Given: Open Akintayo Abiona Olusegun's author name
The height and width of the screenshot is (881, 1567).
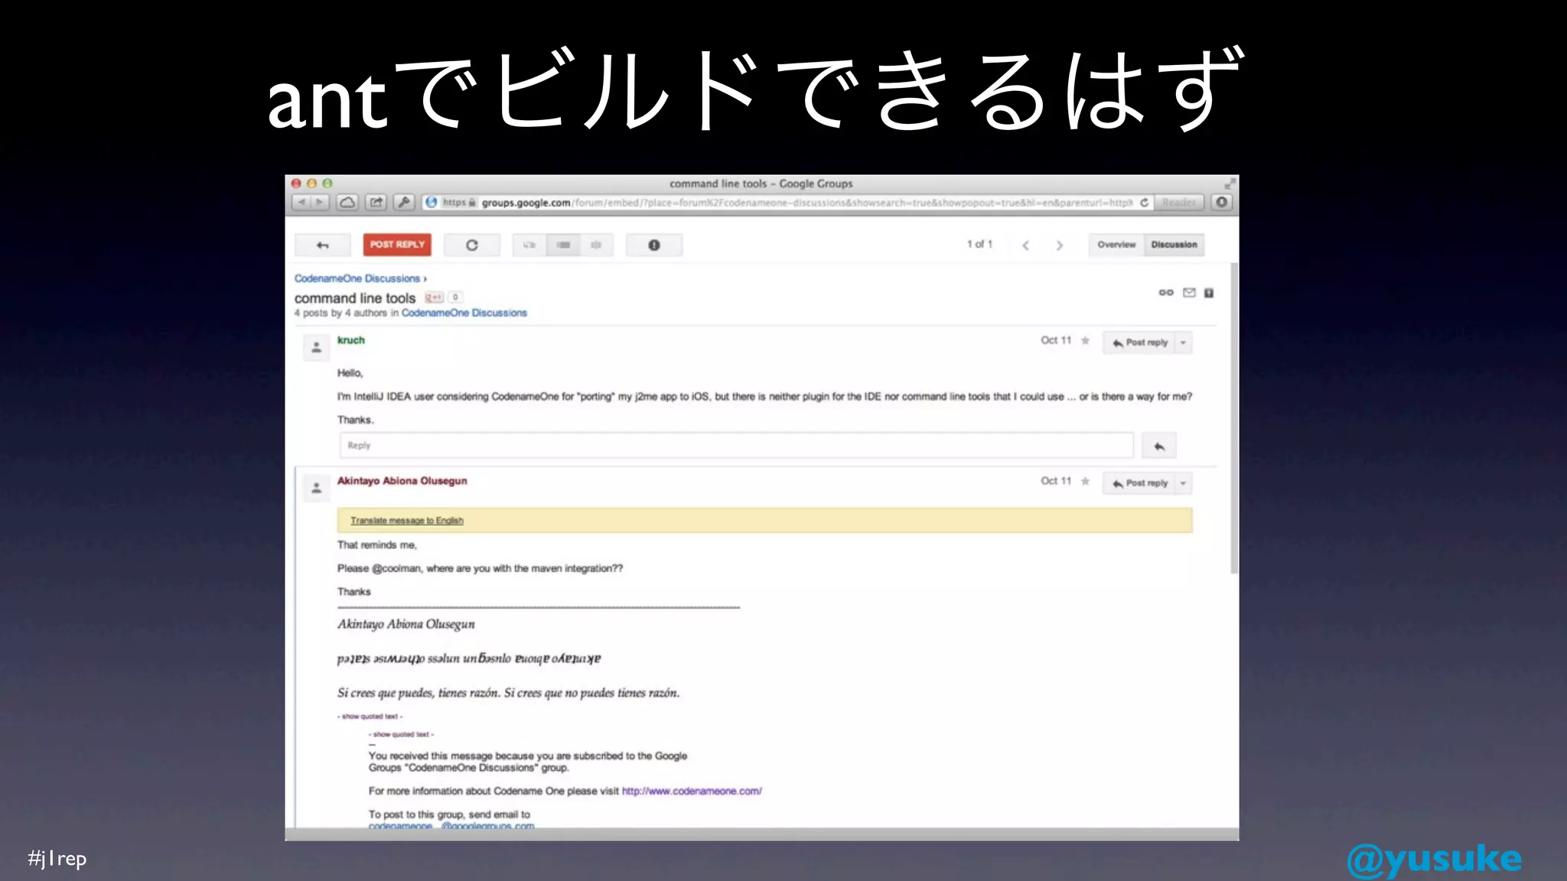Looking at the screenshot, I should (x=402, y=481).
